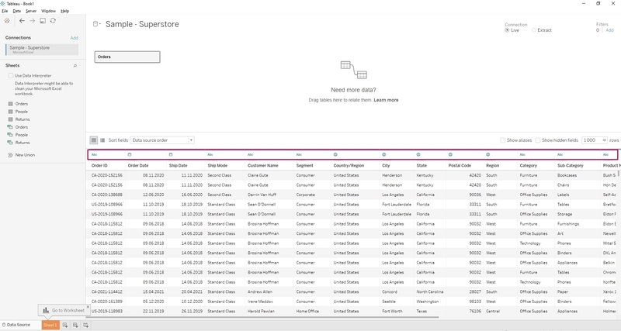Open the Sort fields dropdown
The image size is (621, 331).
162,140
